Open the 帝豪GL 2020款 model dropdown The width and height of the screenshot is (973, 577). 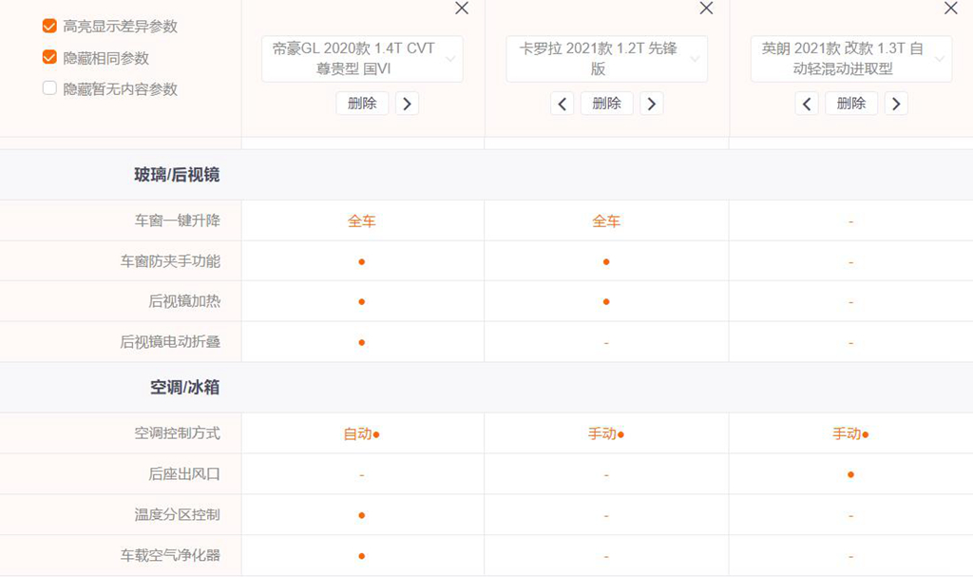click(362, 59)
